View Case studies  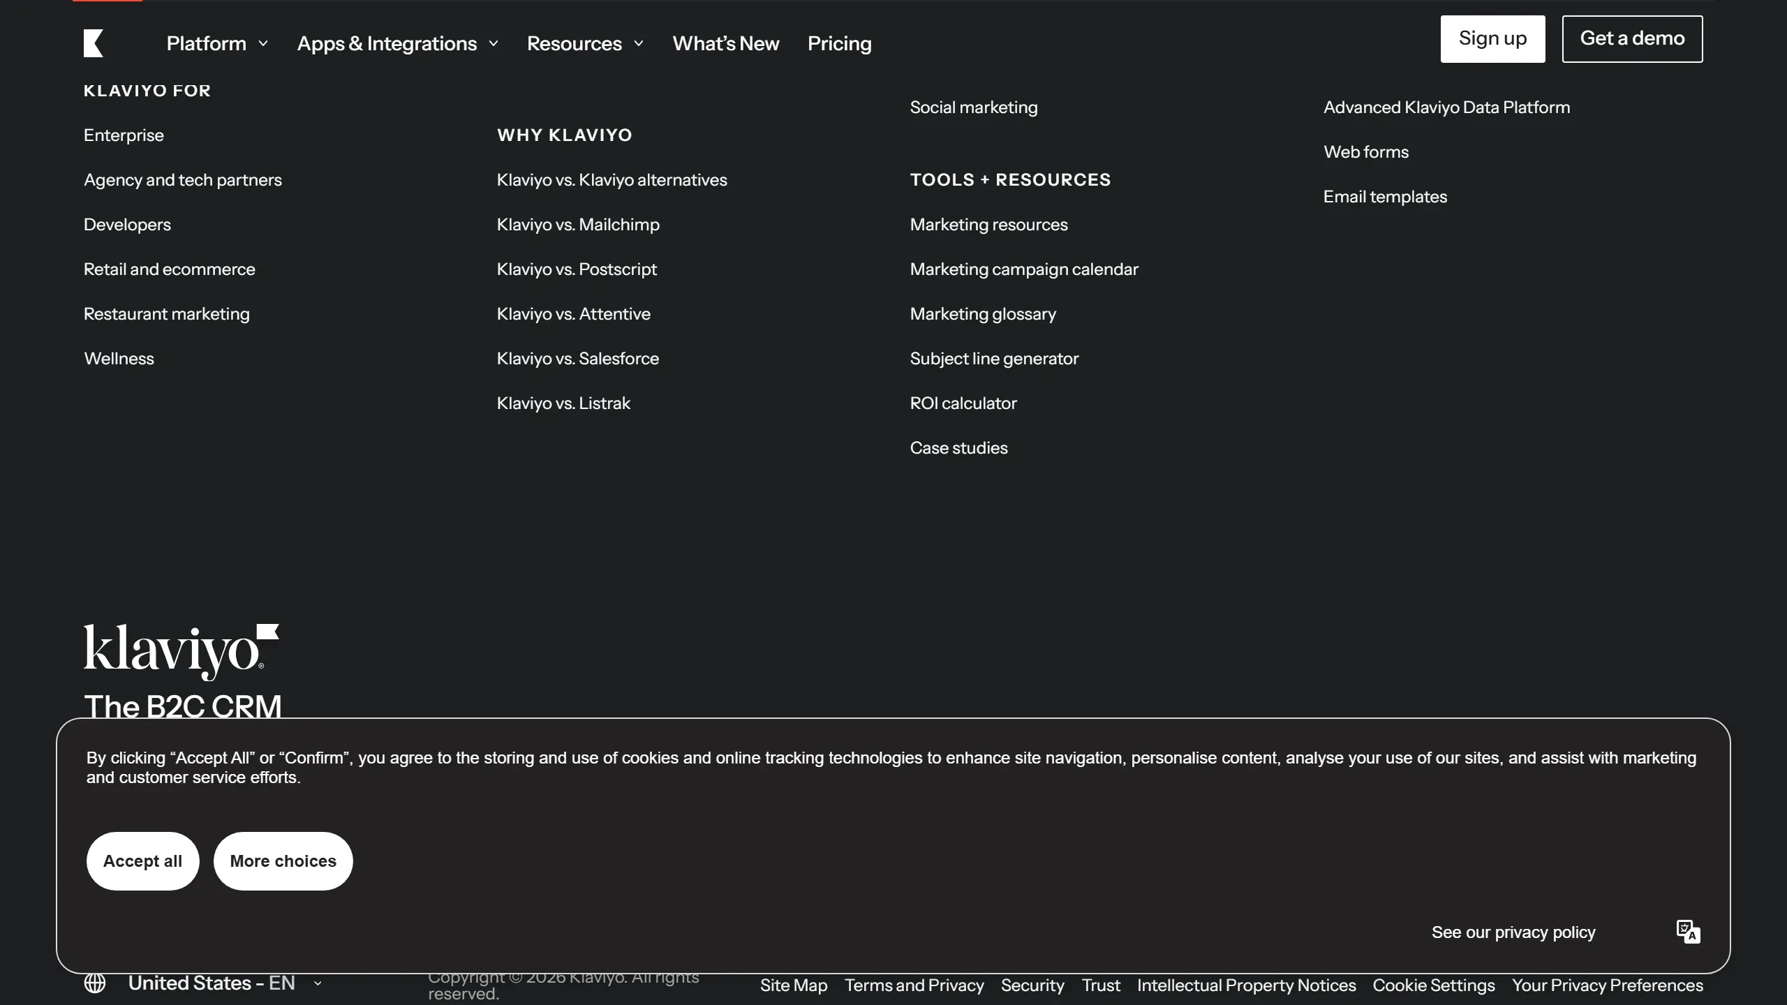click(959, 447)
